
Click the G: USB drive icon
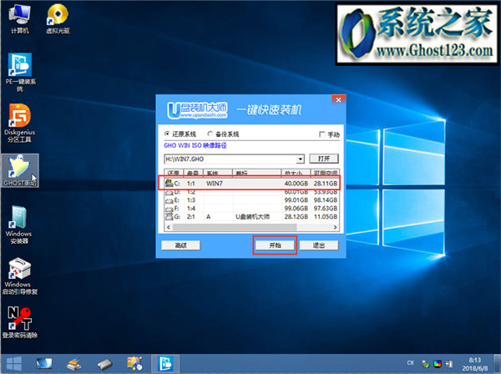[169, 216]
